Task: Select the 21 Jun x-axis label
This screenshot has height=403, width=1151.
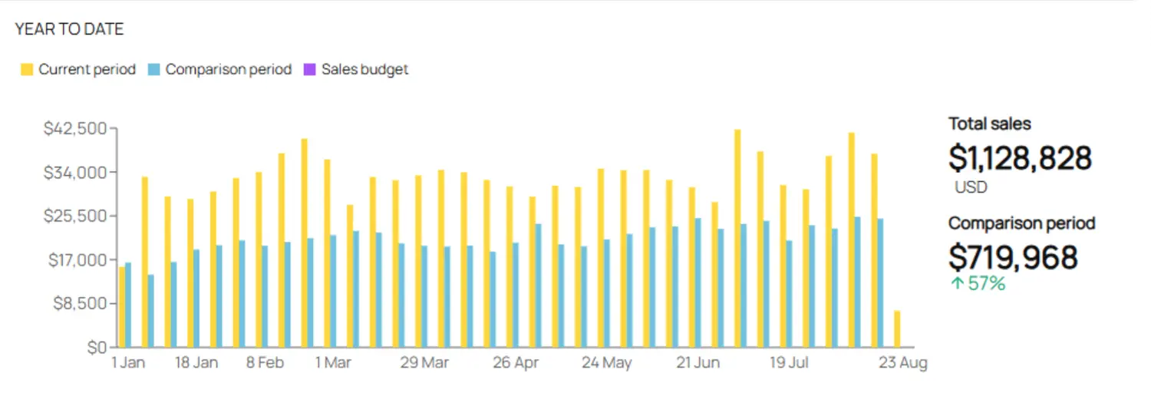Action: point(697,363)
